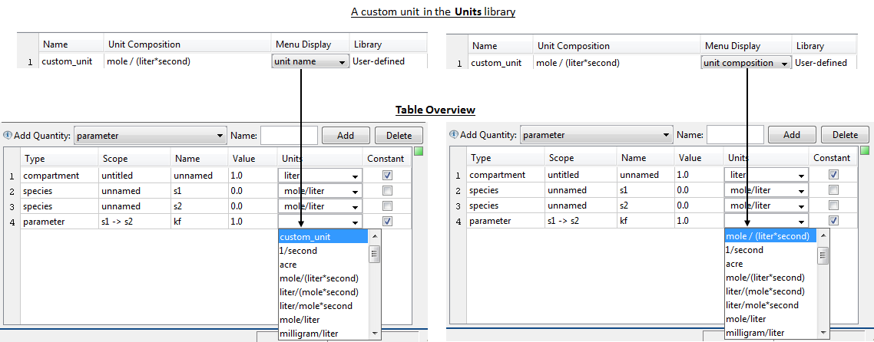The image size is (874, 342).
Task: Click the green status square in left table
Action: coord(419,152)
